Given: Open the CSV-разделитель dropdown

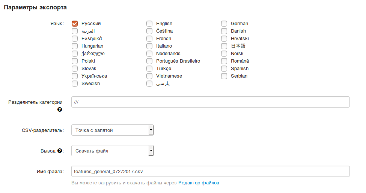Looking at the screenshot, I should click(112, 130).
